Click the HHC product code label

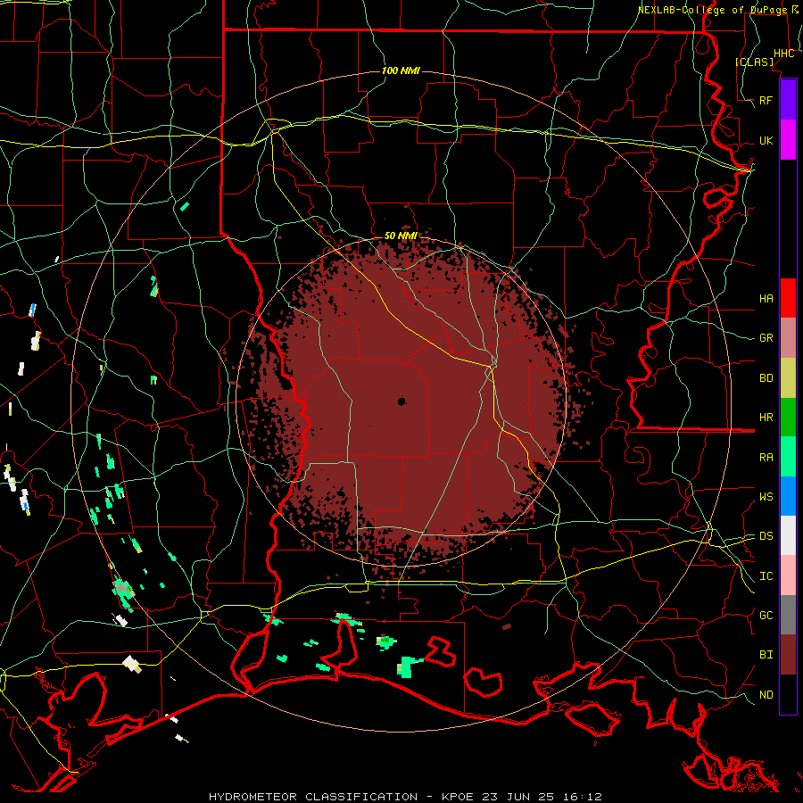(784, 54)
